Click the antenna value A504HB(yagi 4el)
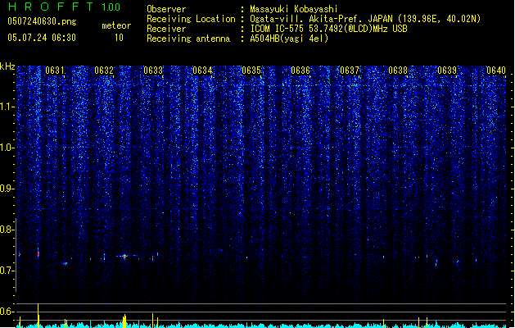515x328 pixels. [x=289, y=39]
